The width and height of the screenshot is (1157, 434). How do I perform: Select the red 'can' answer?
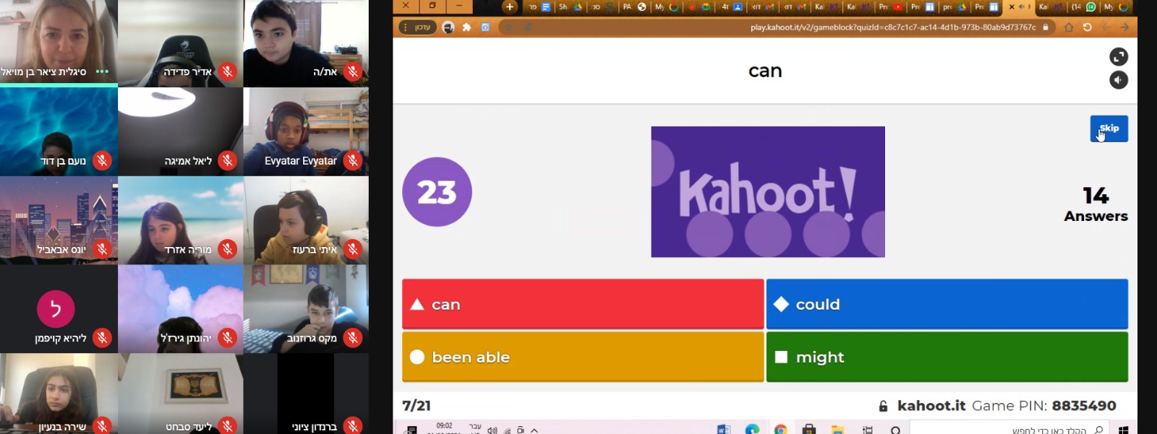[x=583, y=304]
